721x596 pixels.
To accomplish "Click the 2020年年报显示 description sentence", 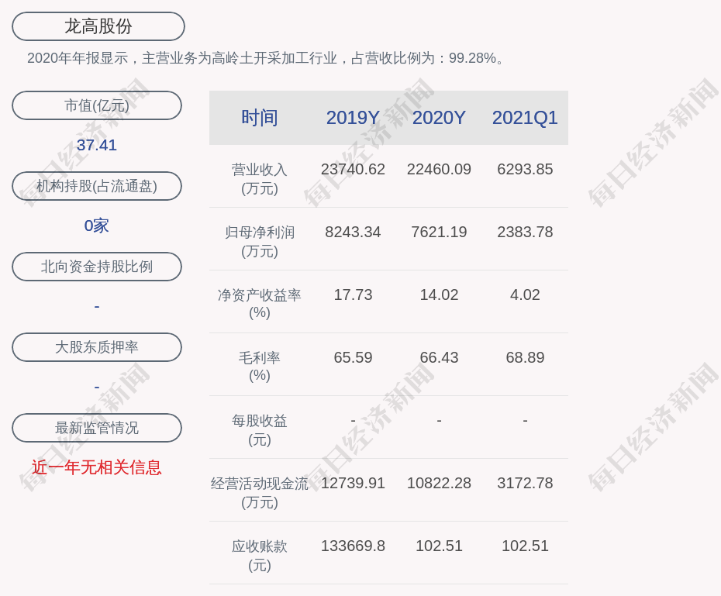I will [267, 58].
